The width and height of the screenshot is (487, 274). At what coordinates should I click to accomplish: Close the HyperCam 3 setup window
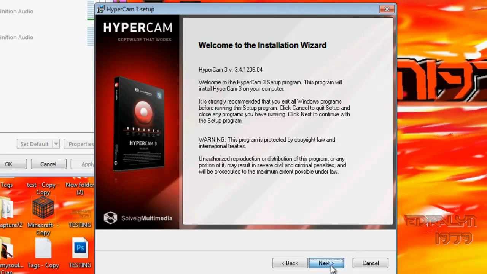[387, 9]
